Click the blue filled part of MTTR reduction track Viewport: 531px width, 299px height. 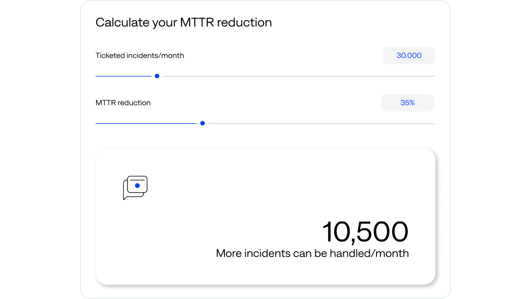point(145,123)
